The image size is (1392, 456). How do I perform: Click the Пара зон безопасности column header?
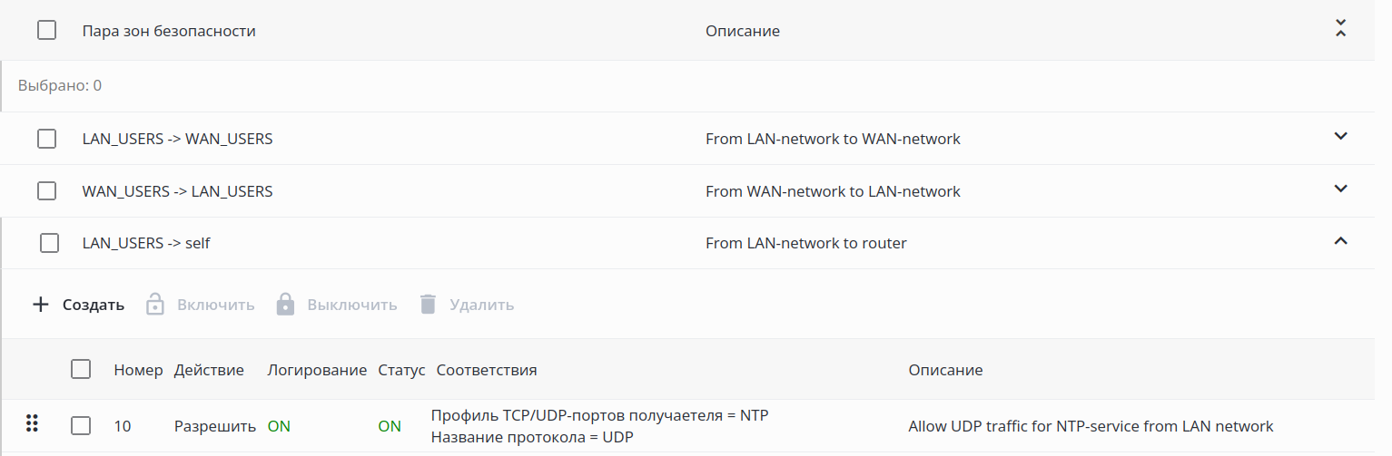169,31
